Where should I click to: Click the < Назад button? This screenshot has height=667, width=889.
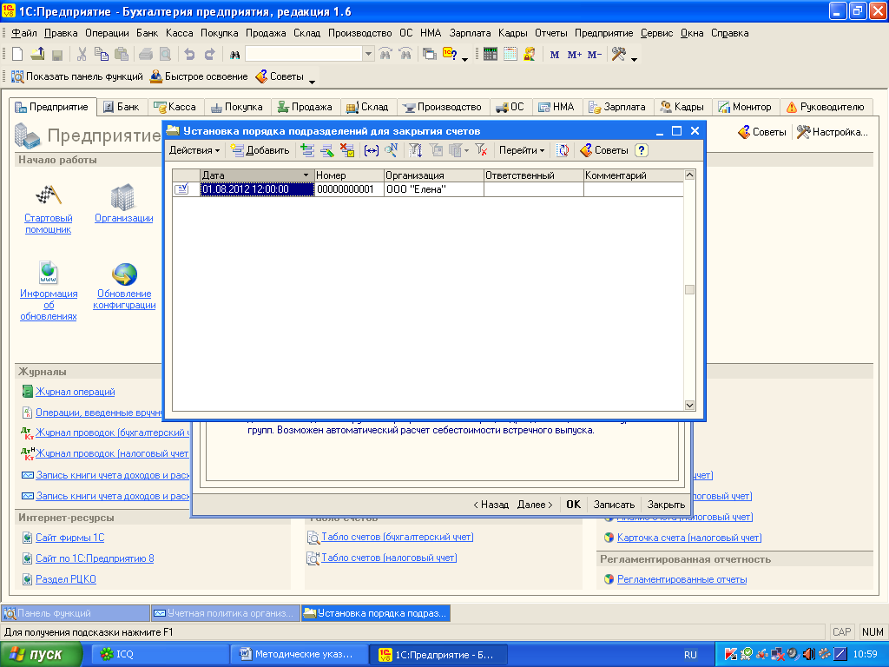pos(491,505)
